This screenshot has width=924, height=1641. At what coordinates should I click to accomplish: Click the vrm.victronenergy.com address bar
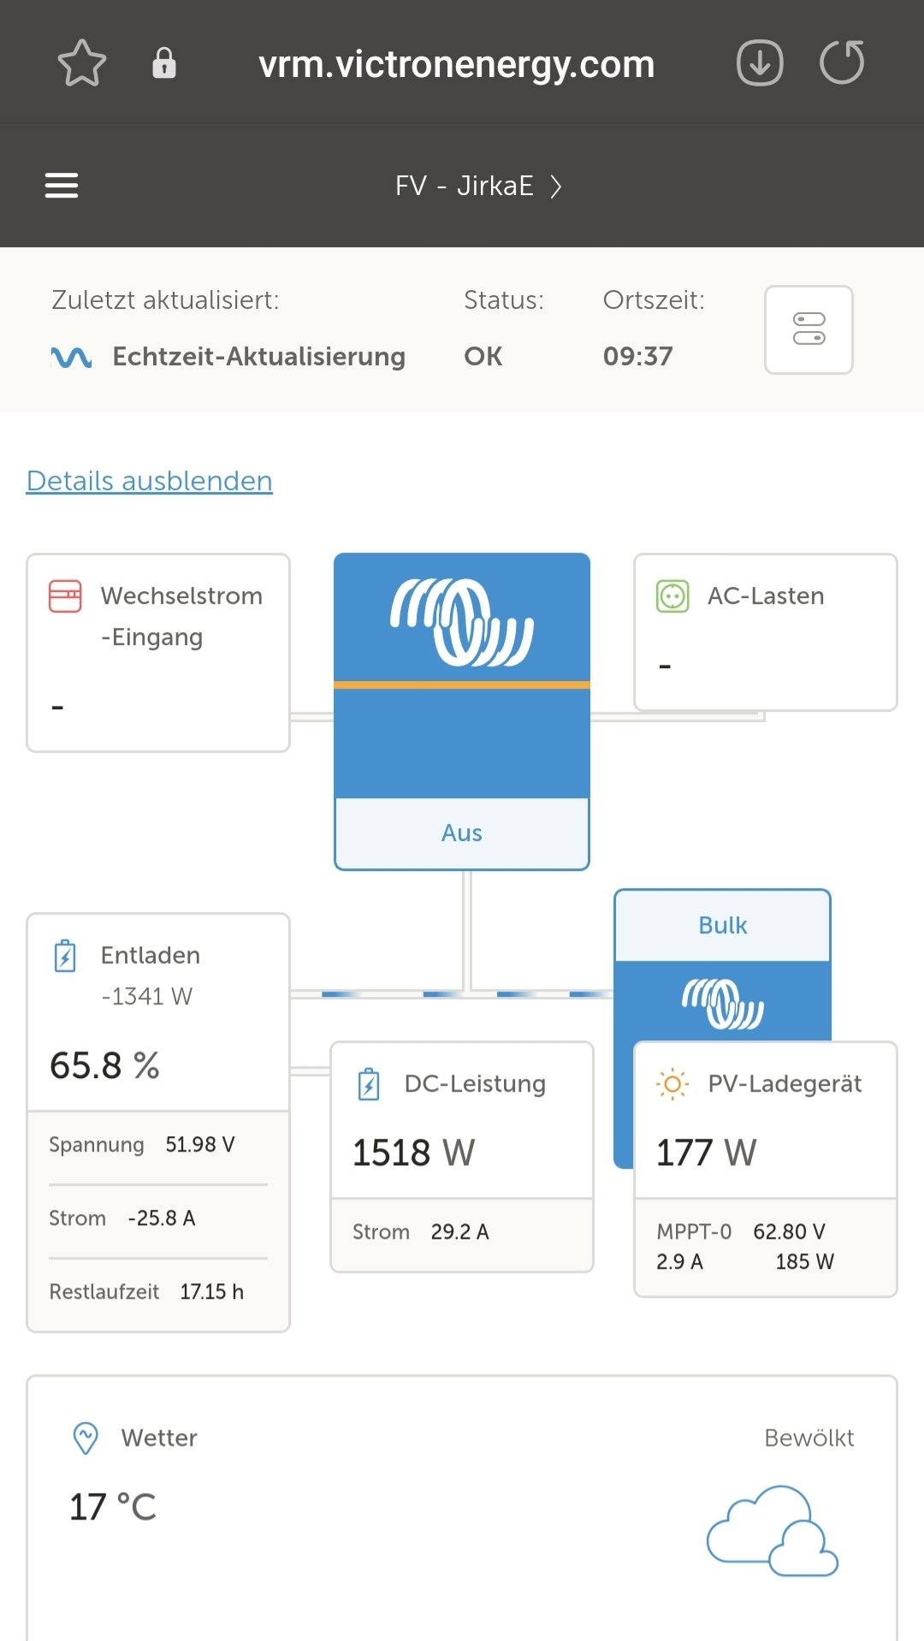coord(457,64)
